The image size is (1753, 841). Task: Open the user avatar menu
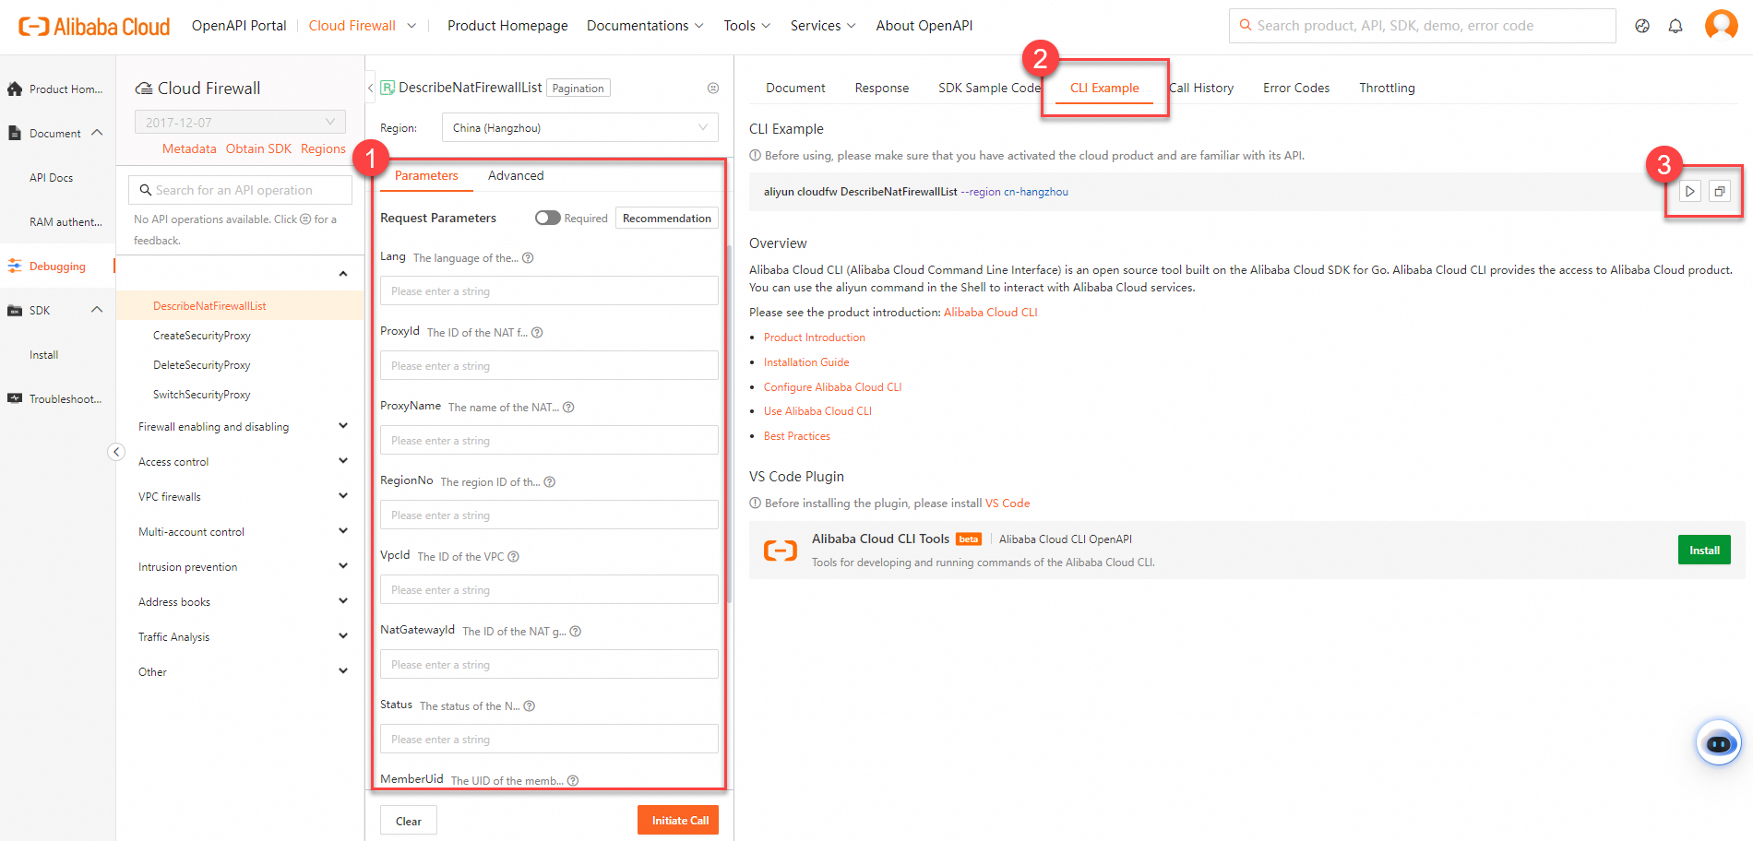pos(1721,25)
